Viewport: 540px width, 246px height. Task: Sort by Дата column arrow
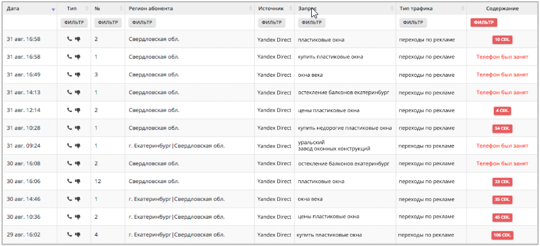tap(53, 10)
